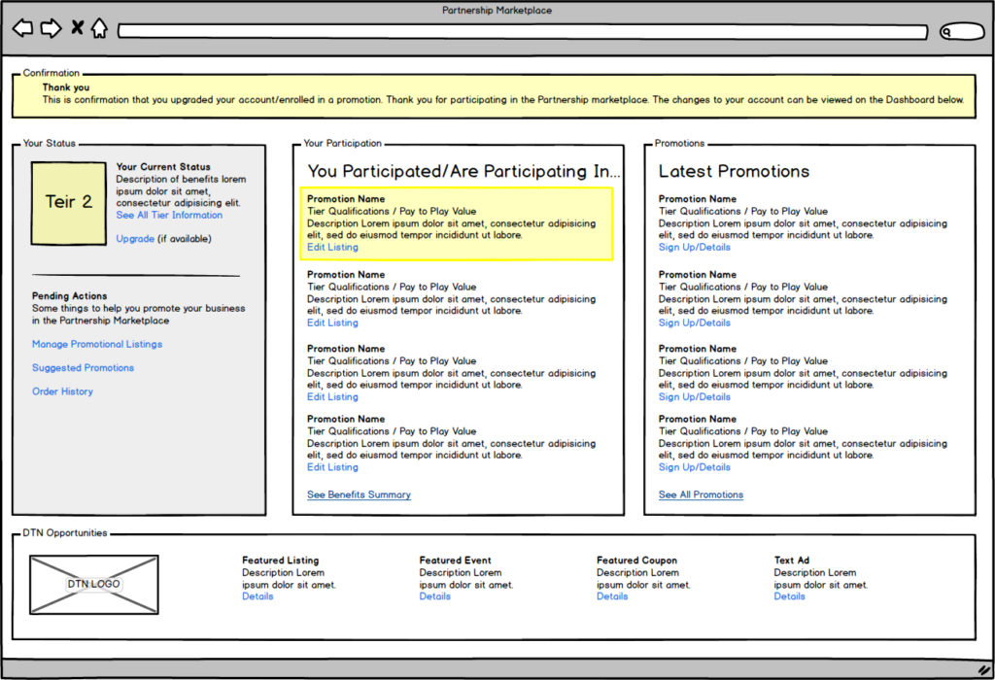Open Sign Up/Details for top Latest Promotion
This screenshot has width=995, height=680.
pos(694,248)
